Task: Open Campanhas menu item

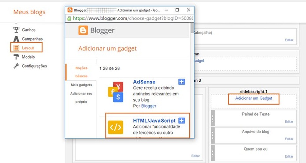Action: pyautogui.click(x=32, y=39)
